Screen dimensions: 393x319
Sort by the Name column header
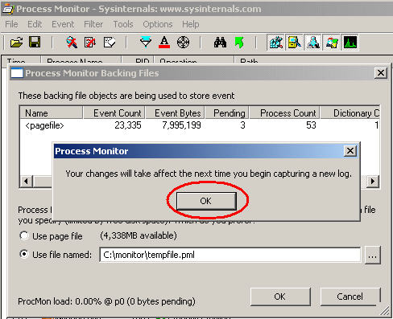tap(51, 113)
